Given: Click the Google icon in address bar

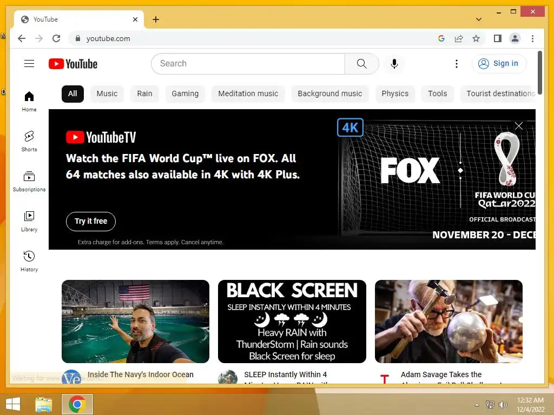Looking at the screenshot, I should click(441, 38).
